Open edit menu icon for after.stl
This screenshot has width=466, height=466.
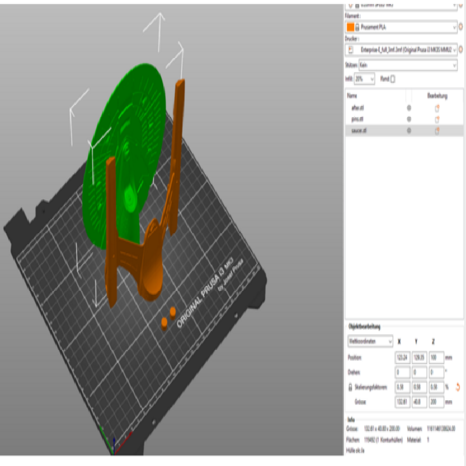(x=437, y=108)
